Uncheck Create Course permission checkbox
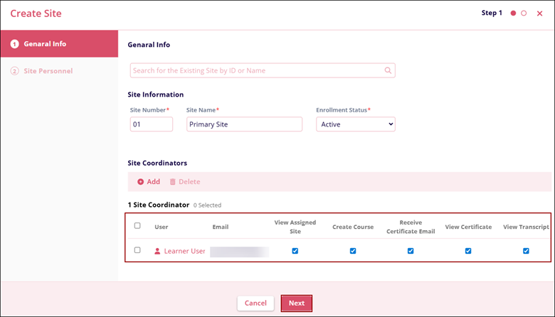555x317 pixels. pyautogui.click(x=353, y=251)
